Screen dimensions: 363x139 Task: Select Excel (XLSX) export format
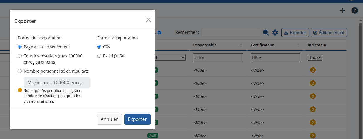tap(99, 56)
